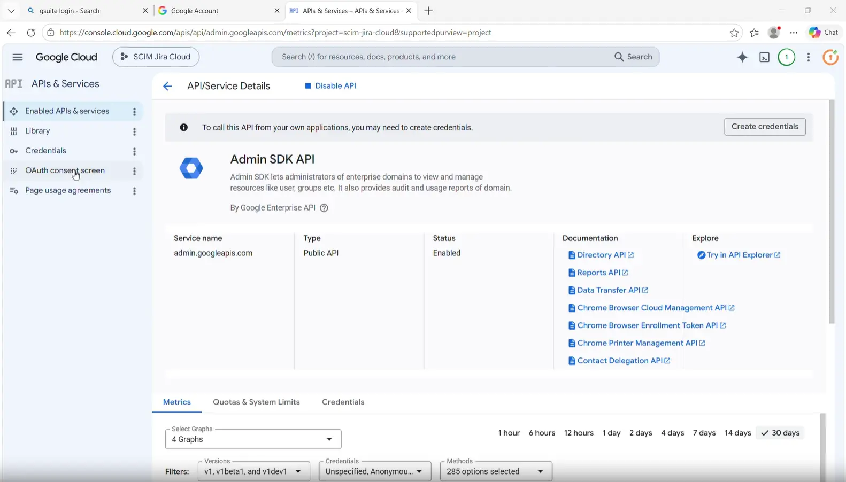The width and height of the screenshot is (846, 482).
Task: Click the Admin SDK API hexagon logo
Action: 191,168
